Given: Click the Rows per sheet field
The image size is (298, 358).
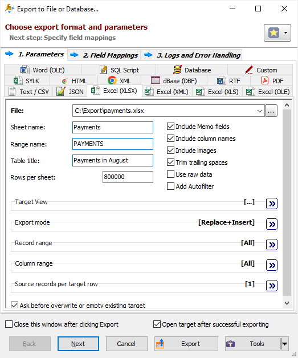Looking at the screenshot, I should tap(128, 177).
